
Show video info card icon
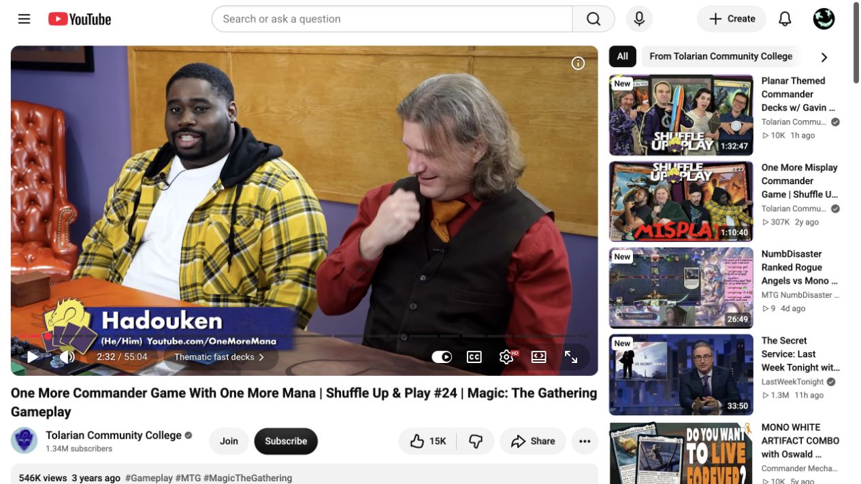578,63
